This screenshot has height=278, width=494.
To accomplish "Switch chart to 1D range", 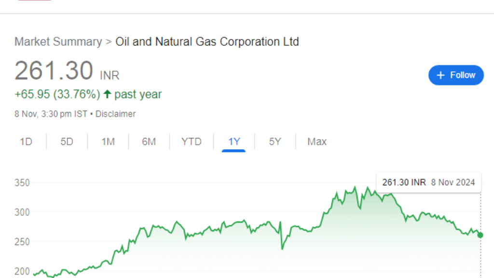I will click(x=26, y=141).
